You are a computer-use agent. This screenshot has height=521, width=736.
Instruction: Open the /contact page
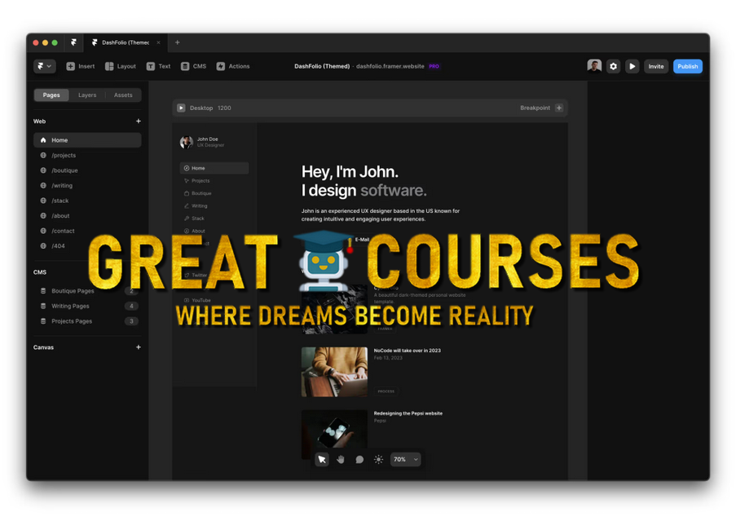(87, 231)
